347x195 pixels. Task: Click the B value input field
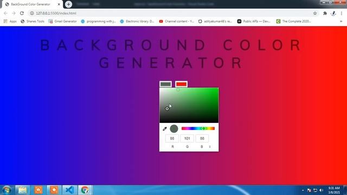(x=202, y=139)
